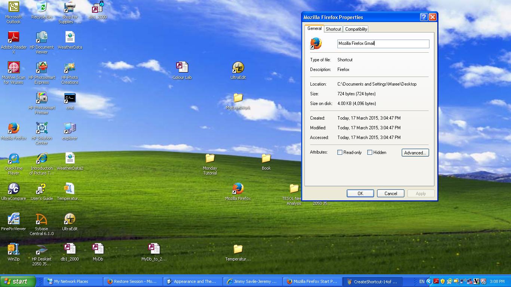
Task: Click the Cancel button in Properties
Action: pos(391,194)
